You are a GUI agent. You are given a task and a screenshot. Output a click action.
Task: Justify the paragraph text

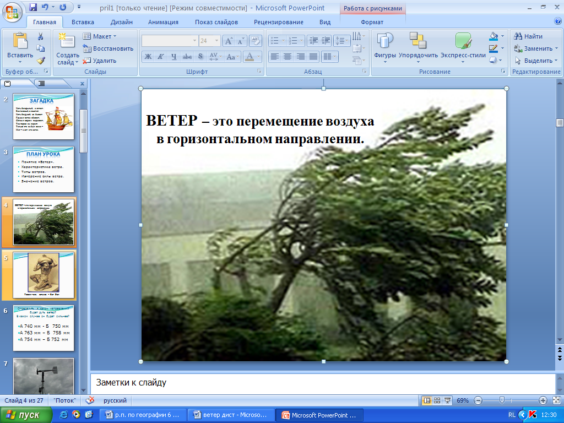[313, 57]
